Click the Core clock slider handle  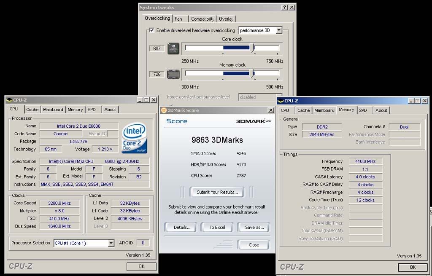pos(252,48)
